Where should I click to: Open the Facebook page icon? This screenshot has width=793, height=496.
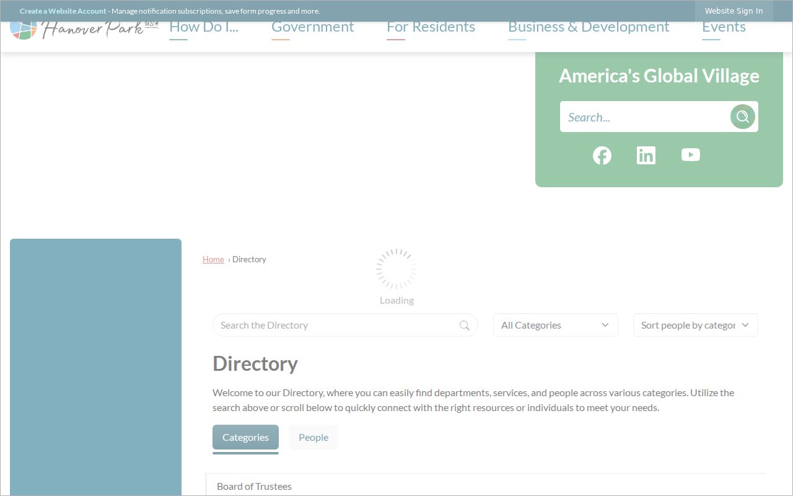click(602, 156)
